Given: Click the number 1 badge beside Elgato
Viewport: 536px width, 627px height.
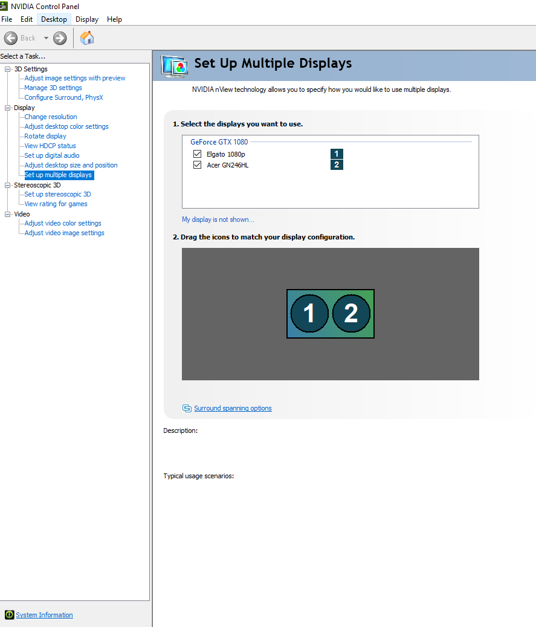Looking at the screenshot, I should (x=337, y=154).
